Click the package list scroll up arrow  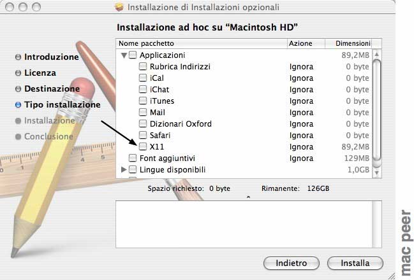[x=377, y=55]
